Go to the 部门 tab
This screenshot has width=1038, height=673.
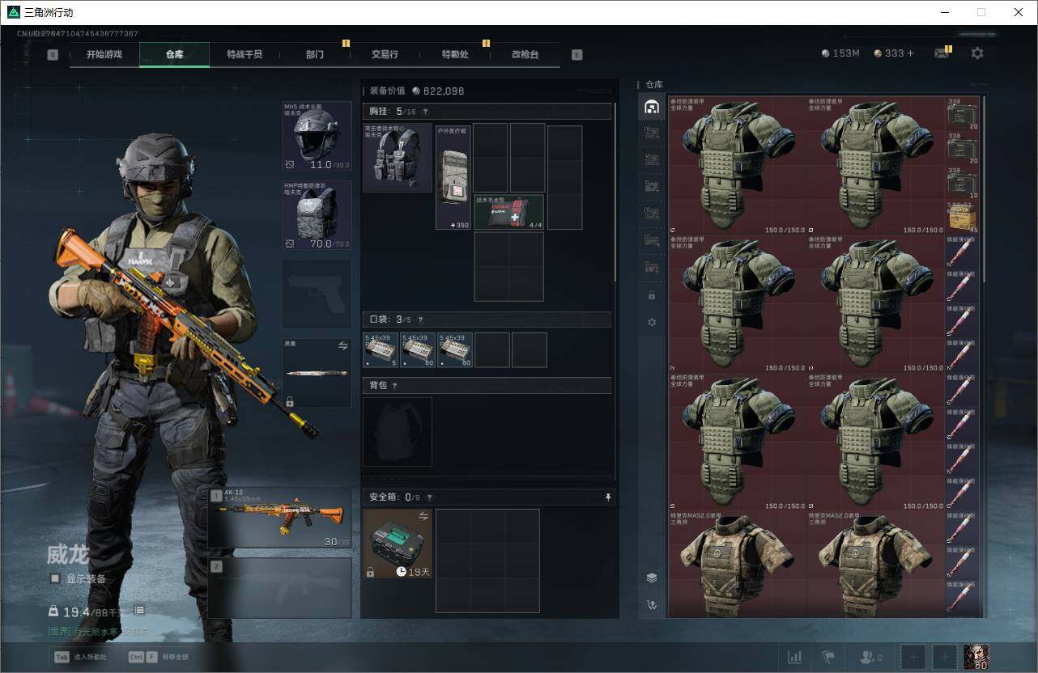click(x=315, y=54)
